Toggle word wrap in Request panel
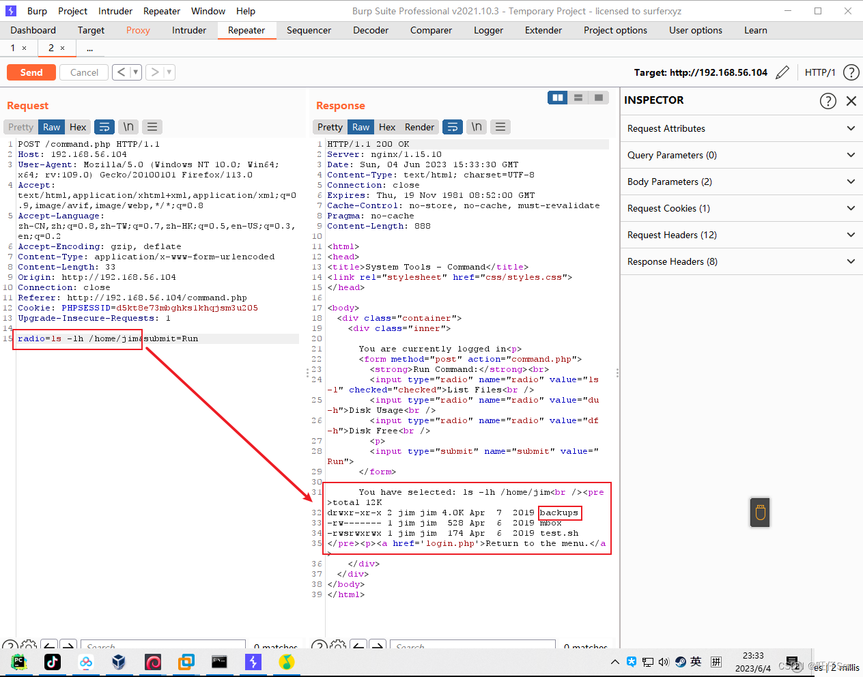 (104, 127)
